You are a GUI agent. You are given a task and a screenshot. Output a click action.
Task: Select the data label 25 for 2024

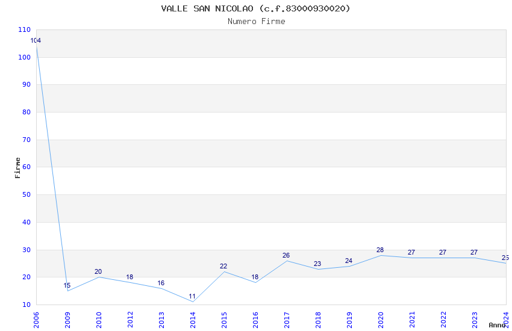[x=505, y=258]
